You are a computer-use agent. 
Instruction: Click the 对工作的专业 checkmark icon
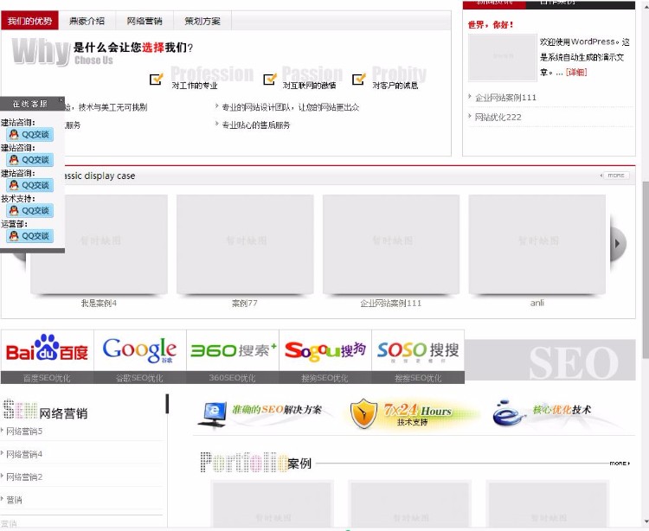157,79
